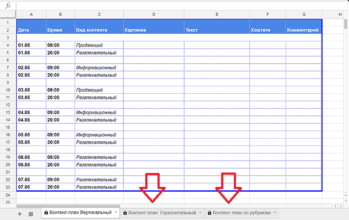Select Развлекательный cell in row 8
This screenshot has height=220, width=349.
pyautogui.click(x=99, y=75)
